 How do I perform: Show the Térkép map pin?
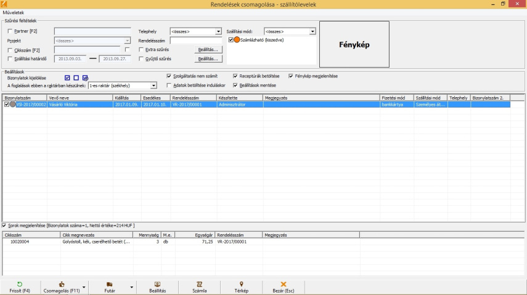(242, 285)
